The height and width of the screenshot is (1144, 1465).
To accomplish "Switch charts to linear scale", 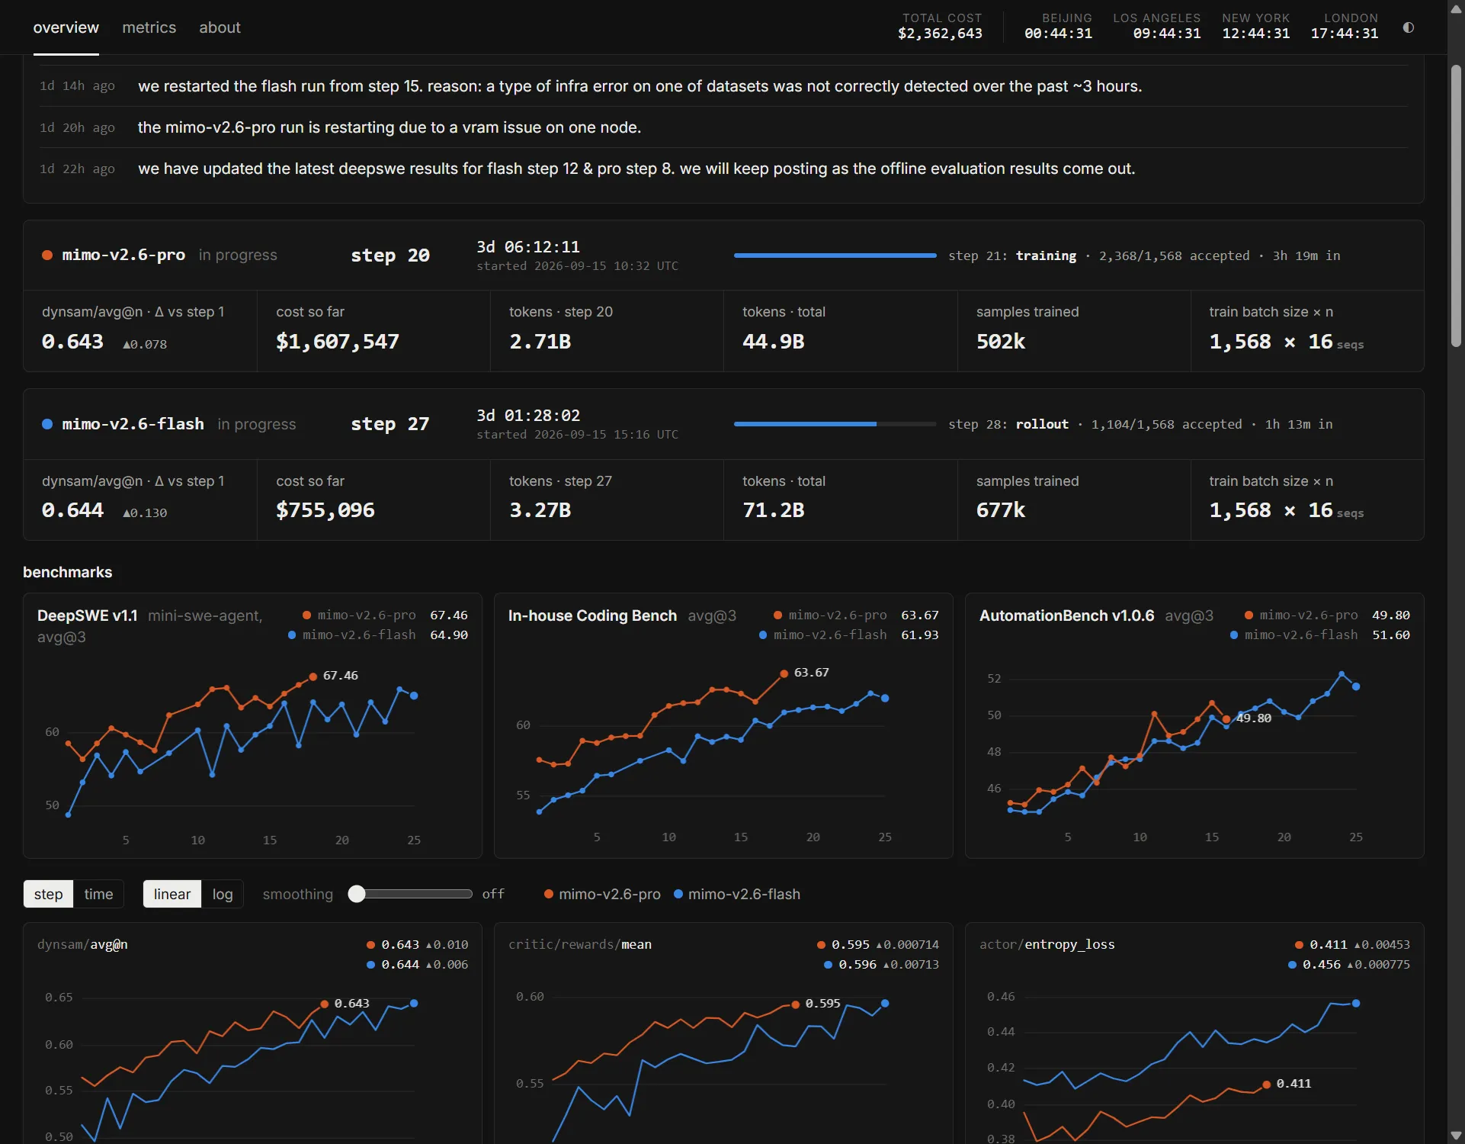I will pos(172,894).
